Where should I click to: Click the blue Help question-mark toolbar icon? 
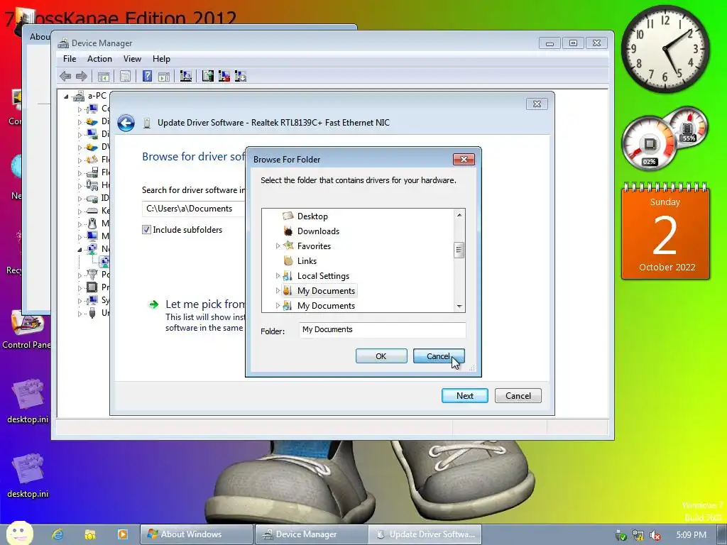(x=147, y=76)
